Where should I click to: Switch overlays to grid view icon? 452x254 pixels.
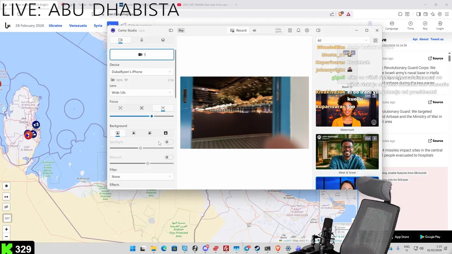point(375,40)
